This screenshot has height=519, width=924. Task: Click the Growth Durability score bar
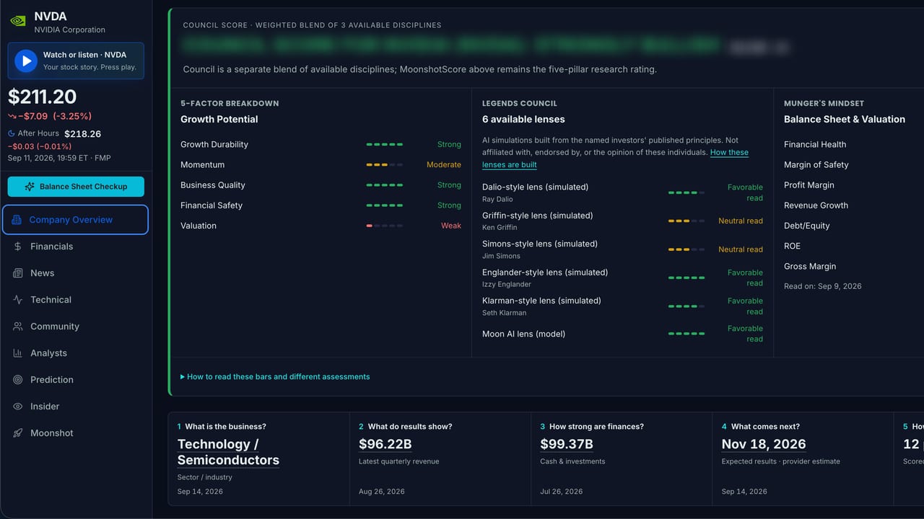click(384, 145)
